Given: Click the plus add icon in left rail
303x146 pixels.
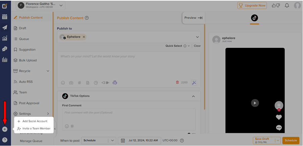Looking at the screenshot, I should coord(5,129).
